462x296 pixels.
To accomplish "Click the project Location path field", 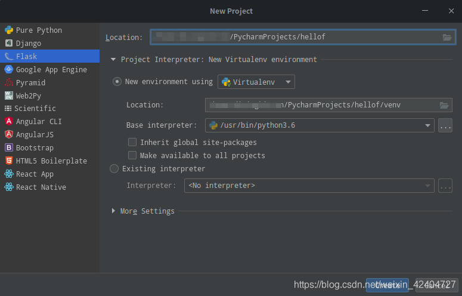I will click(x=303, y=37).
